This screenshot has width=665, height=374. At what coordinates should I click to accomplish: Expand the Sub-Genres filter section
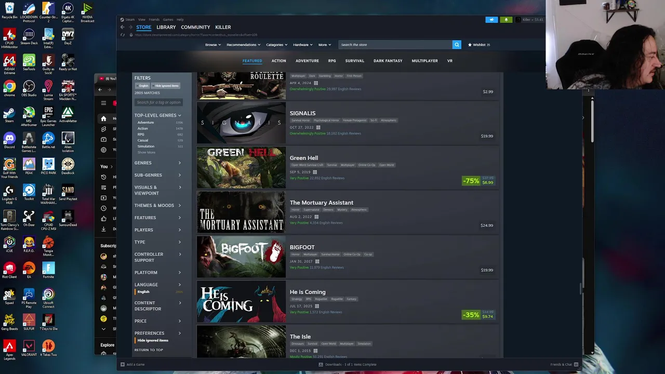(158, 175)
